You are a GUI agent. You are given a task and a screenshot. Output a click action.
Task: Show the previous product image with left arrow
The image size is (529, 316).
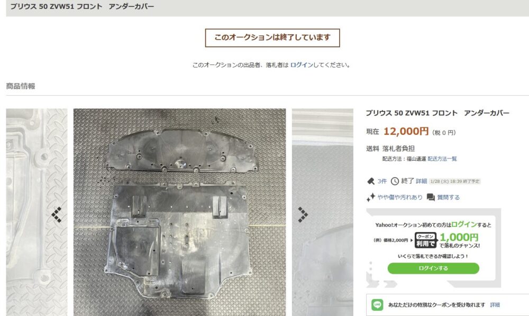point(57,215)
